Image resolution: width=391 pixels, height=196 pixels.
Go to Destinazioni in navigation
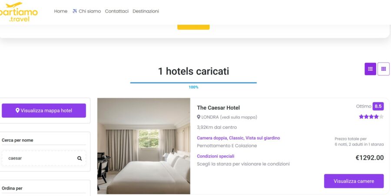click(x=146, y=11)
